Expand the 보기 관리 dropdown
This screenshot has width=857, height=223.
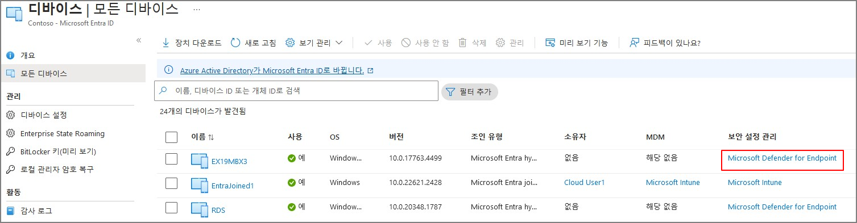click(314, 43)
